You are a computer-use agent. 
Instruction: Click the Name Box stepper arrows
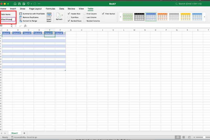(11, 25)
